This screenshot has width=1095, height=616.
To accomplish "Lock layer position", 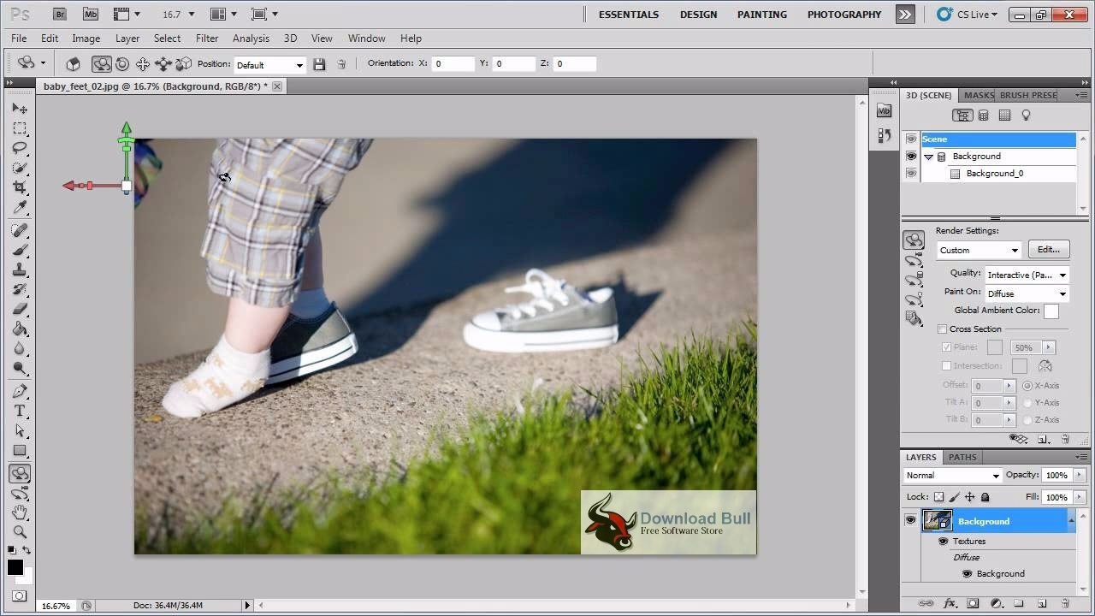I will pyautogui.click(x=969, y=497).
